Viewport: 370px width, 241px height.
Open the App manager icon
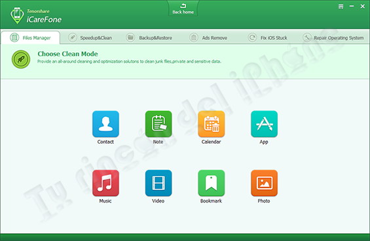264,124
